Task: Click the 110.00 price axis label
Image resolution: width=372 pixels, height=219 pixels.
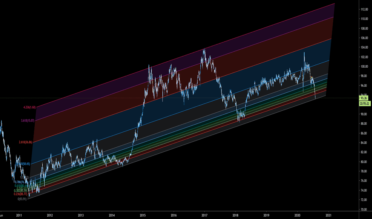Action: pos(364,19)
